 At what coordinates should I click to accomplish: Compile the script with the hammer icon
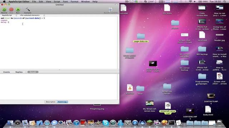coord(28,10)
